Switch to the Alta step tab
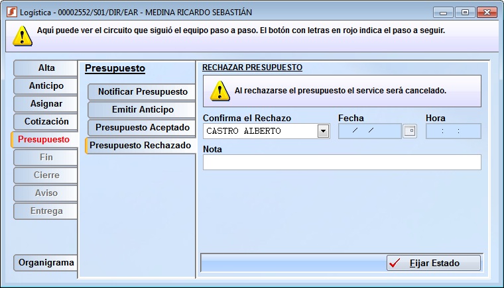This screenshot has height=288, width=504. pos(46,68)
